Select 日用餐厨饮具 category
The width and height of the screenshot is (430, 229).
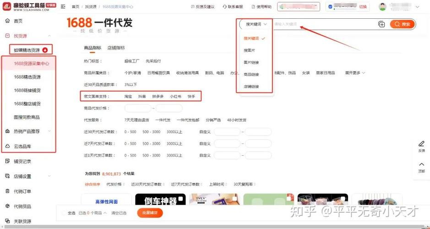[158, 73]
